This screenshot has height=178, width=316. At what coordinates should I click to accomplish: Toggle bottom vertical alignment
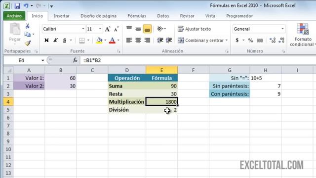tap(147, 29)
